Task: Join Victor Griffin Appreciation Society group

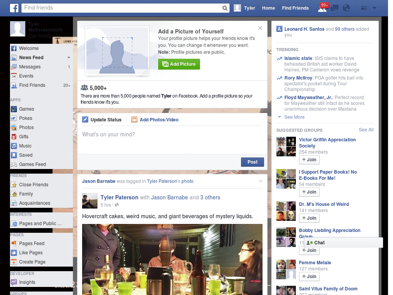Action: click(309, 160)
